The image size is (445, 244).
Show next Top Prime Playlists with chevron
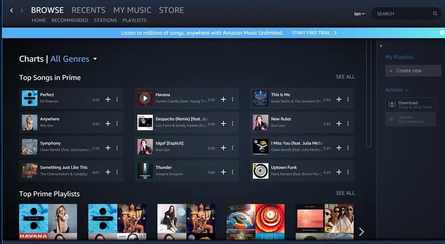click(x=361, y=232)
